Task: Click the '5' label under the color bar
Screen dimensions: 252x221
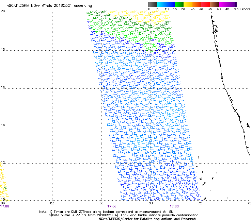Action: pyautogui.click(x=157, y=9)
